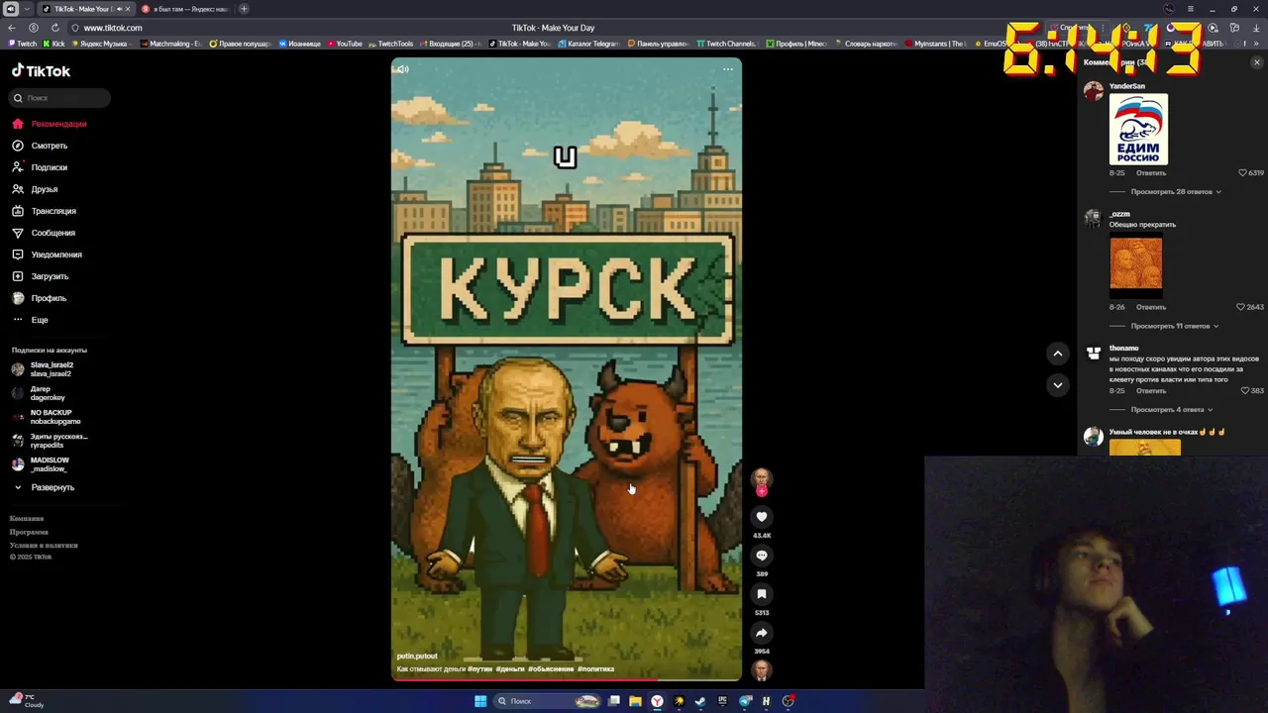Open the Рекомендации feed in sidebar
The image size is (1268, 713).
[50, 124]
